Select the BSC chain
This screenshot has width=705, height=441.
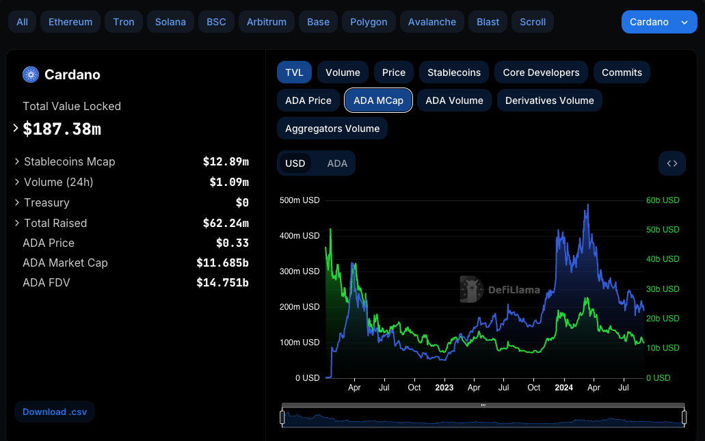[x=216, y=22]
